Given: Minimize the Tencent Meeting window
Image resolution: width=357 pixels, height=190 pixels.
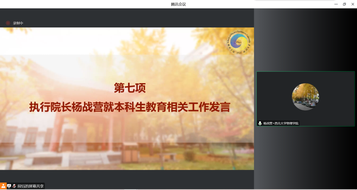Looking at the screenshot, I should (336, 4).
